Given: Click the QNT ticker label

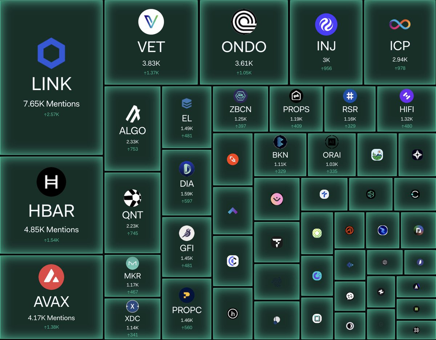Looking at the screenshot, I should (132, 215).
